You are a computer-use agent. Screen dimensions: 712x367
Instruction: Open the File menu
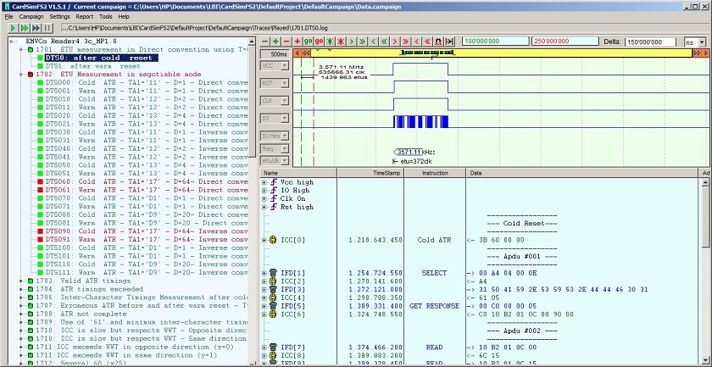point(8,16)
